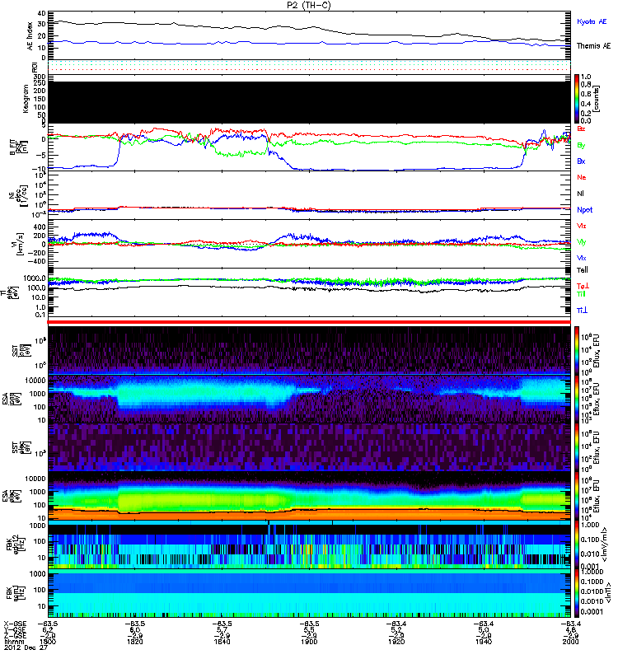Click the plot title P2 (TH-C)

click(x=309, y=5)
